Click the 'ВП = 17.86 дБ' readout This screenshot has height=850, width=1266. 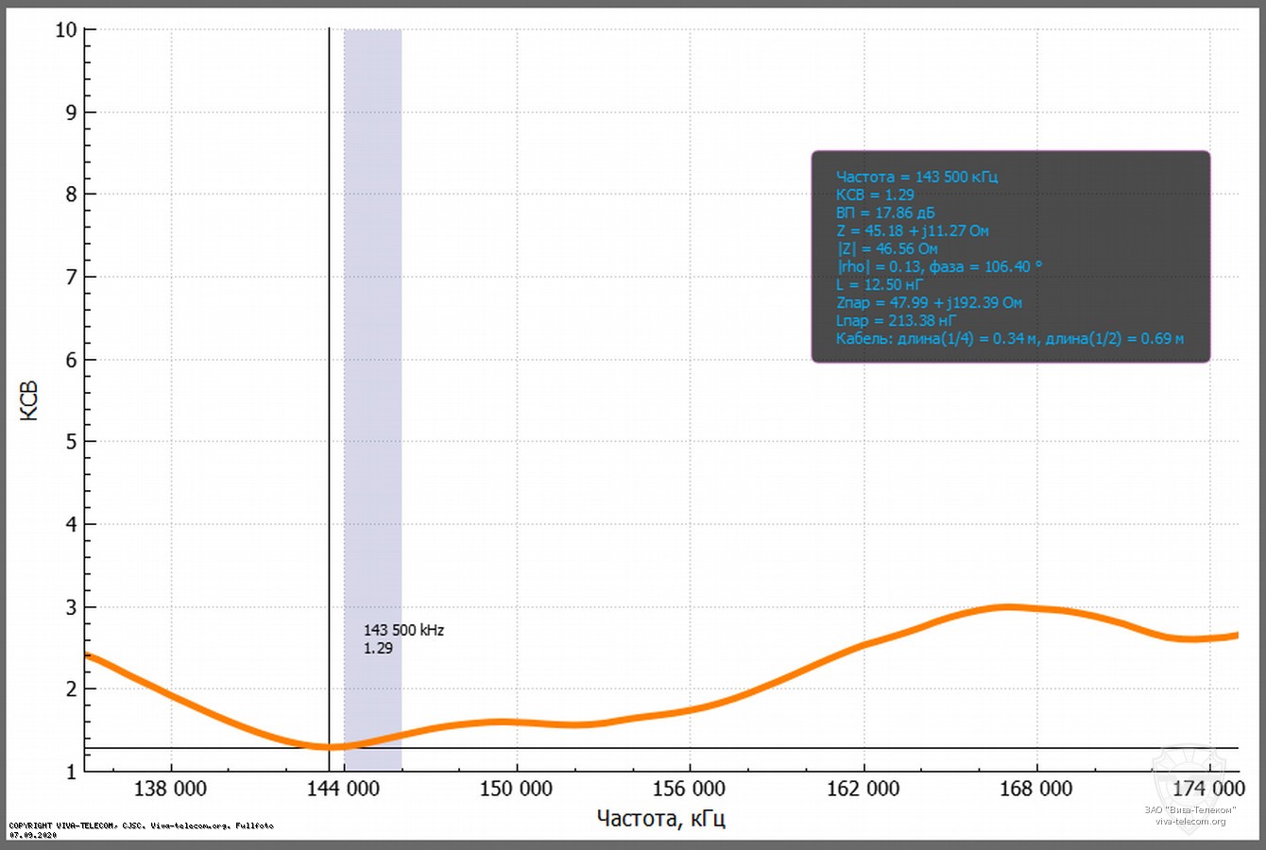click(x=884, y=212)
